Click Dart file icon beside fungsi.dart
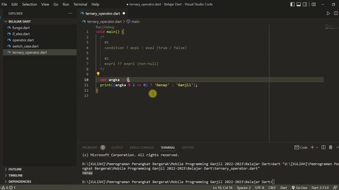The width and height of the screenshot is (339, 190). click(x=9, y=28)
